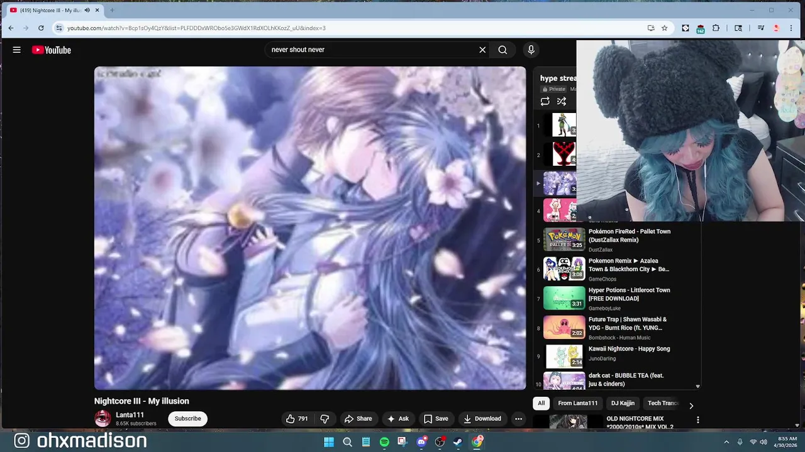
Task: Open more actions three-dot menu under video
Action: click(x=518, y=419)
